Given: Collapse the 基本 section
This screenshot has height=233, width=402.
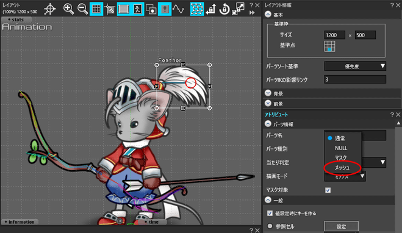Looking at the screenshot, I should point(268,15).
